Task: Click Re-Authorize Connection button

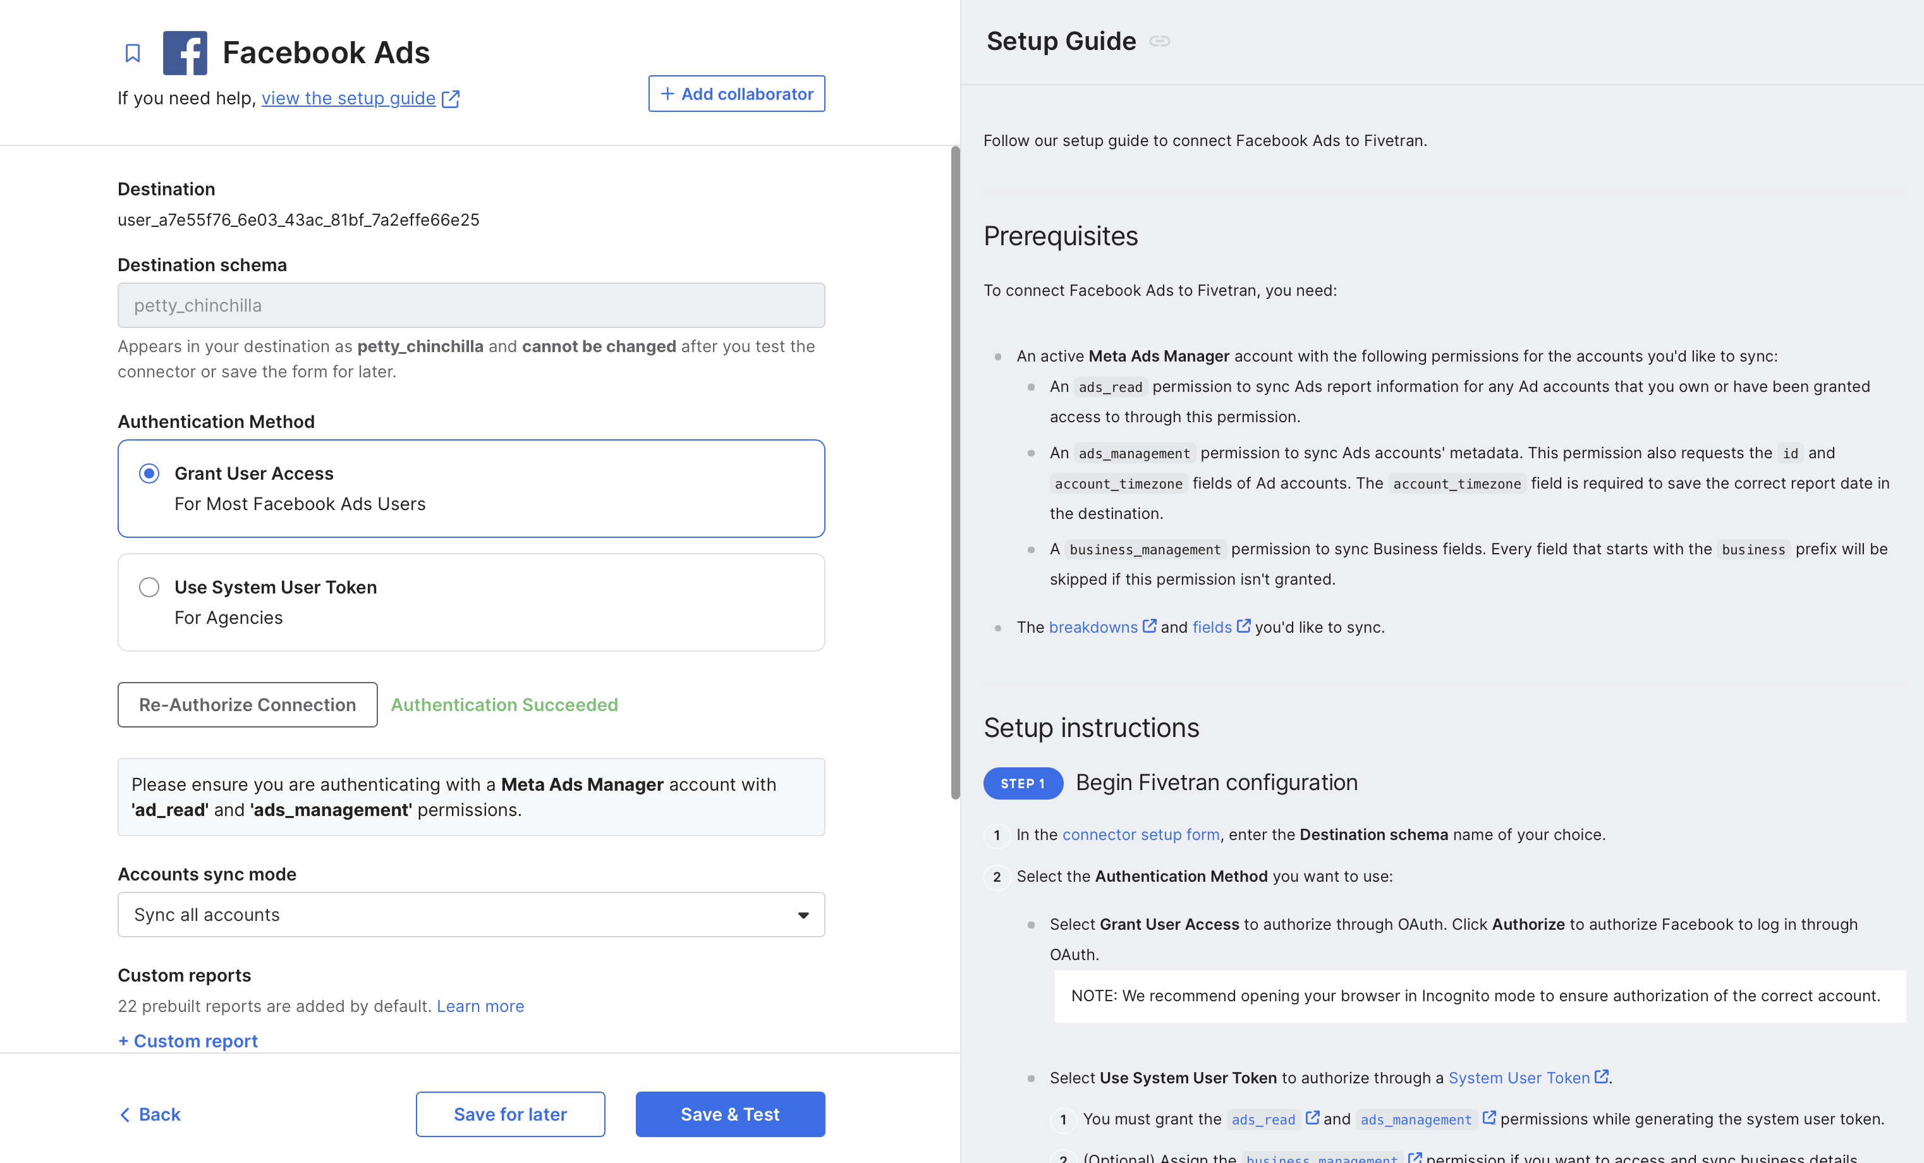Action: pyautogui.click(x=248, y=705)
